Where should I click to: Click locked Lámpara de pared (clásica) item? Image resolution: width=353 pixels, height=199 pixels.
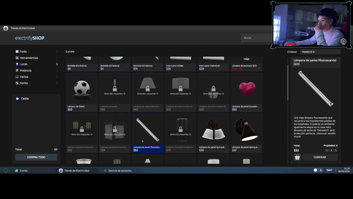(x=213, y=93)
